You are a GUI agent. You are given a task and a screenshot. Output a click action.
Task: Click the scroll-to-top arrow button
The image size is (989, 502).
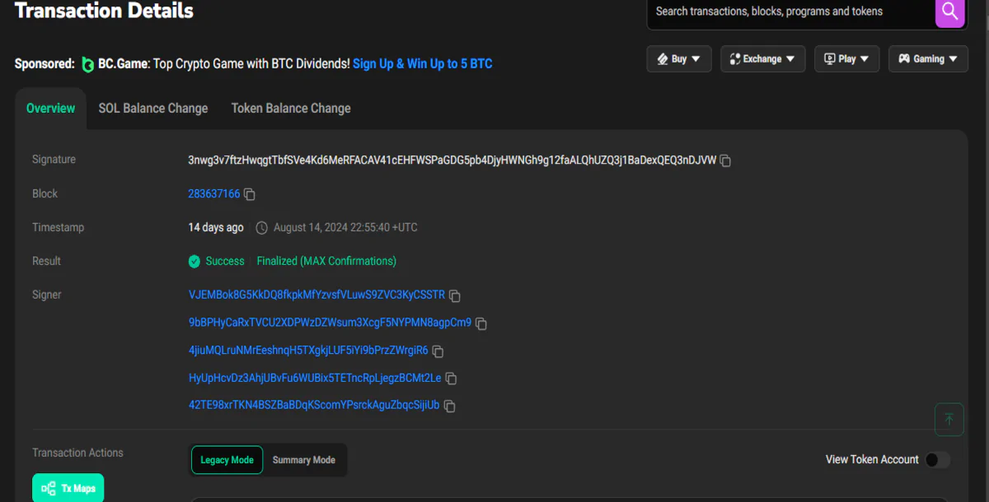pos(949,419)
